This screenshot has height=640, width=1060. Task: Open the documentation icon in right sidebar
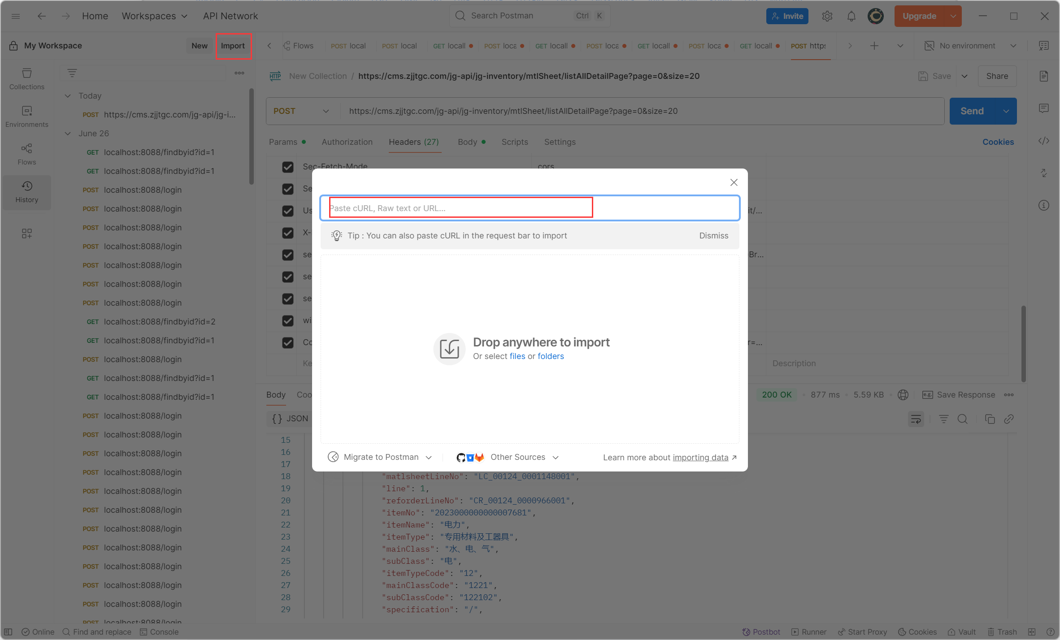pyautogui.click(x=1044, y=76)
